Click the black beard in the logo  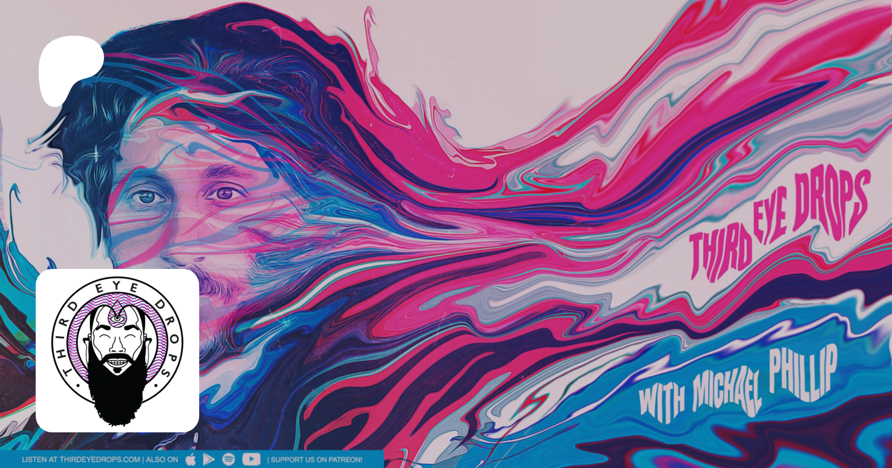pyautogui.click(x=117, y=396)
